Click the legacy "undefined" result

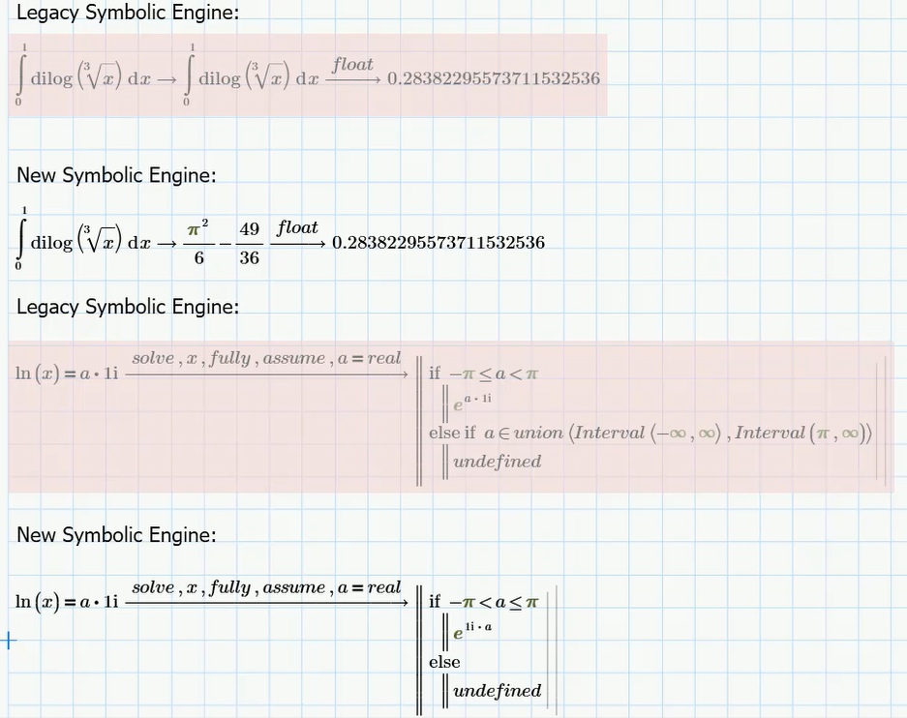pos(497,462)
